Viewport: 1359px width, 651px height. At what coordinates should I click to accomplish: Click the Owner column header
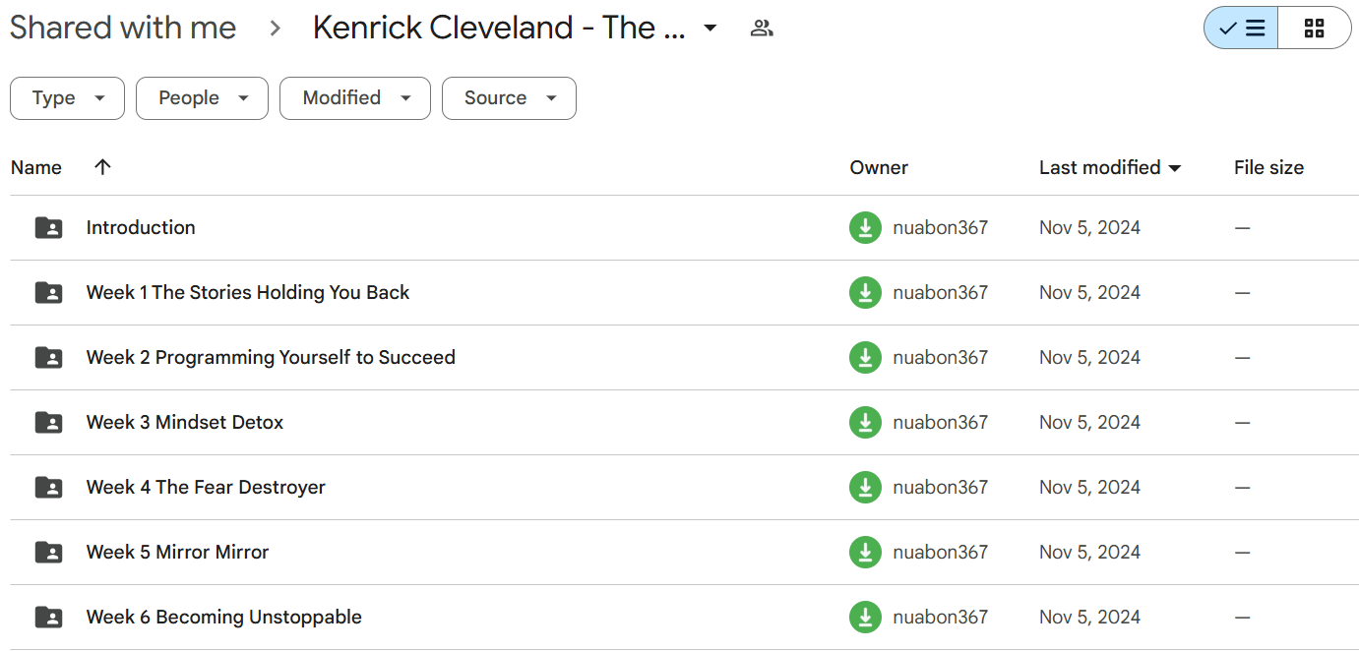tap(879, 167)
